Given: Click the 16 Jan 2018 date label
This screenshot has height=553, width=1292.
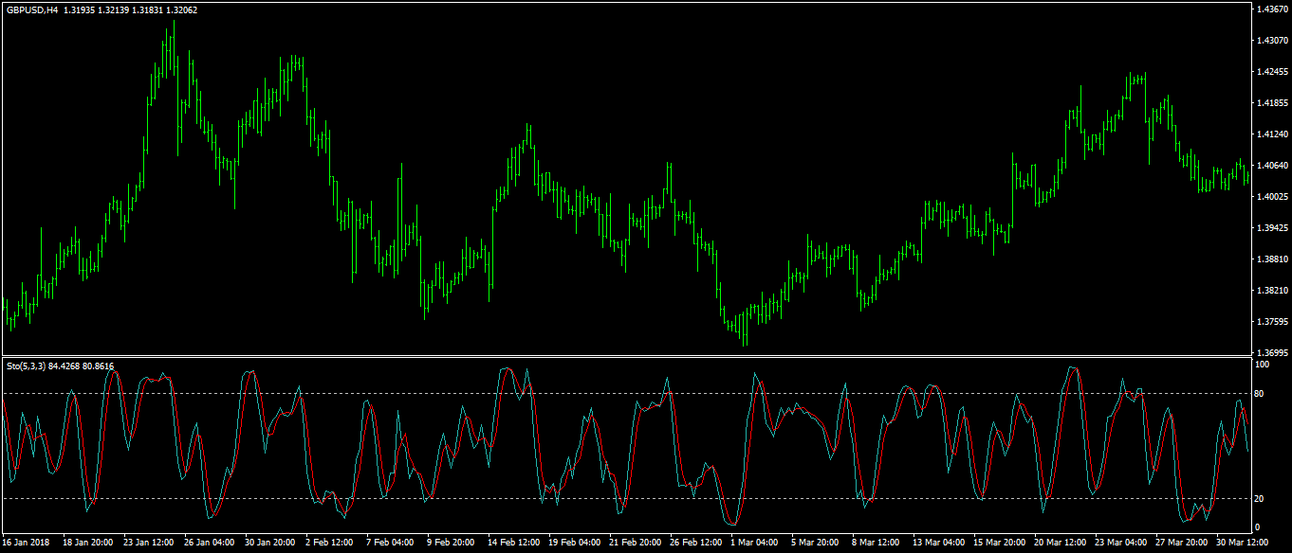Looking at the screenshot, I should (x=25, y=544).
